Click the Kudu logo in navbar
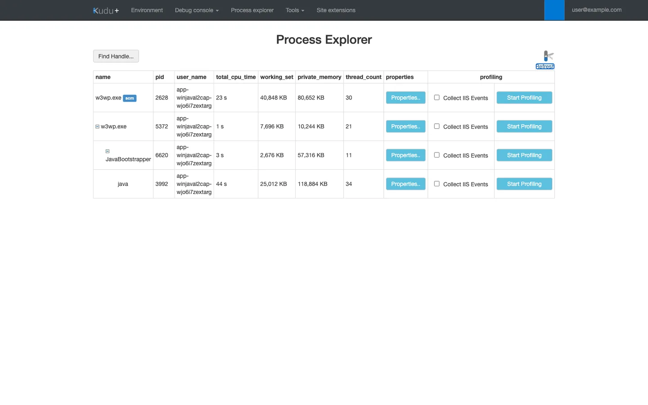Viewport: 648px width, 405px height. (x=106, y=10)
